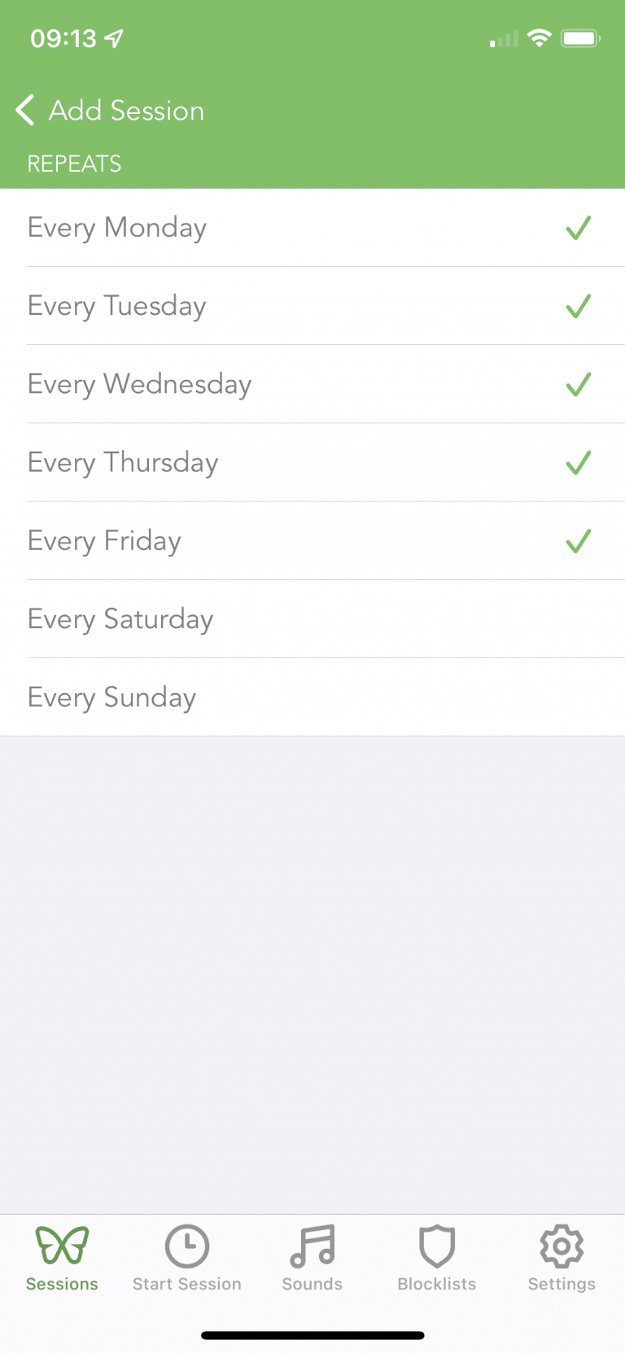The width and height of the screenshot is (625, 1353).
Task: Open the Sessions butterfly icon
Action: point(62,1246)
